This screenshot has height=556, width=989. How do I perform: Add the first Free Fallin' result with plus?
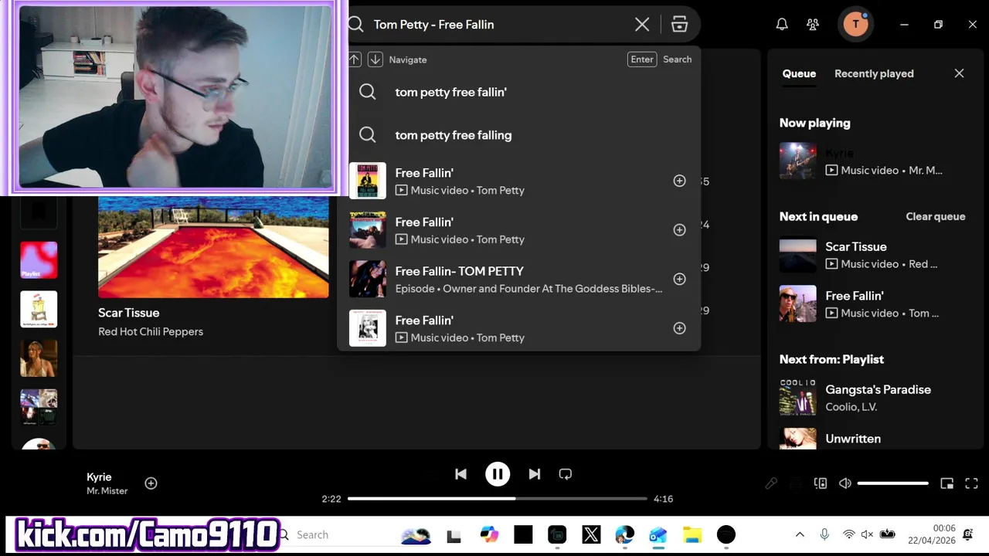point(679,181)
